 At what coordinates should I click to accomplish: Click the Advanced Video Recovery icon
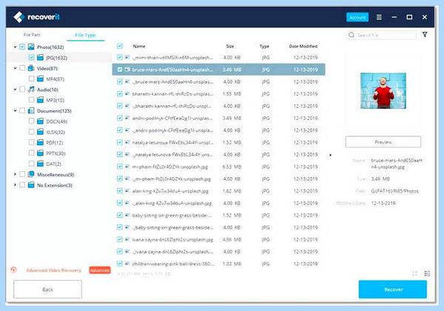pyautogui.click(x=13, y=270)
